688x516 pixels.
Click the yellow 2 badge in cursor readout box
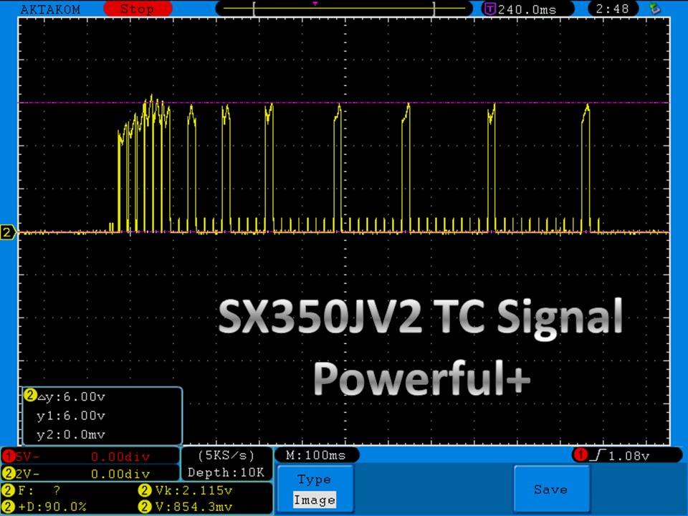30,395
